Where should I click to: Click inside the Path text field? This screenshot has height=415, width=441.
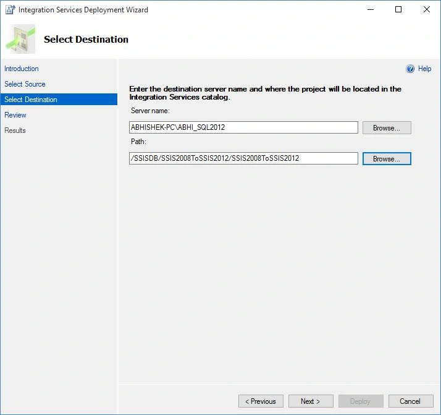click(243, 158)
